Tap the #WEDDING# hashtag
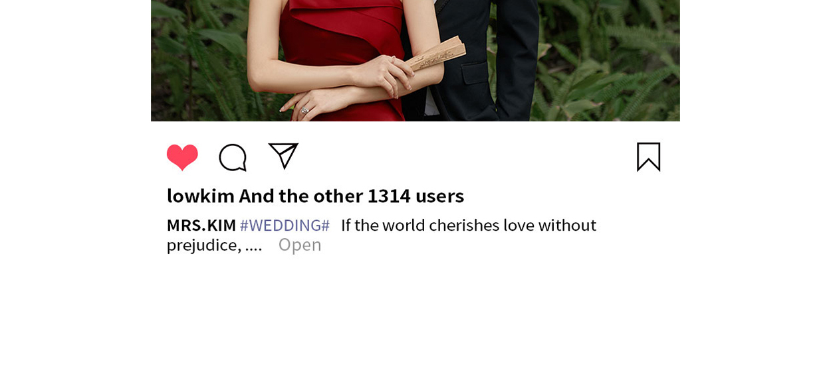The width and height of the screenshot is (831, 372). click(x=285, y=225)
